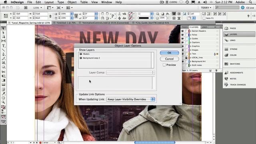Enable the Preview checkbox
This screenshot has height=144, width=256.
164,65
